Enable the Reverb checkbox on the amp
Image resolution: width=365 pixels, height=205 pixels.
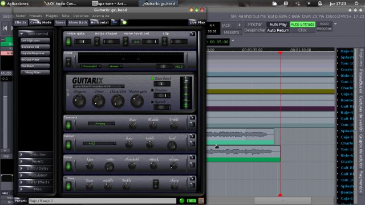pyautogui.click(x=152, y=102)
